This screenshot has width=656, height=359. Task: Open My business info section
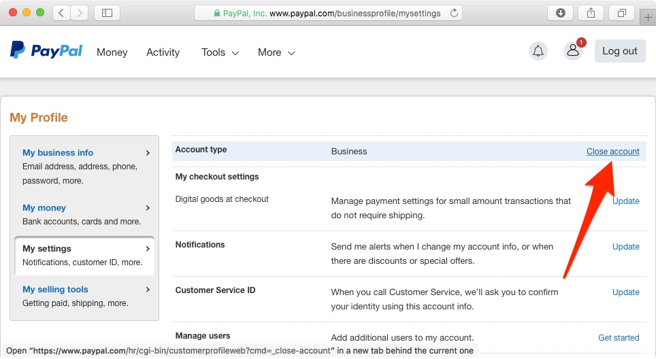point(58,152)
